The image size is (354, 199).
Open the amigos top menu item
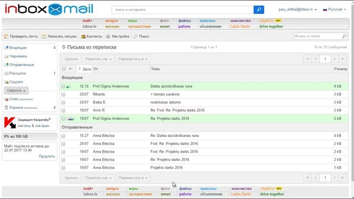[112, 20]
